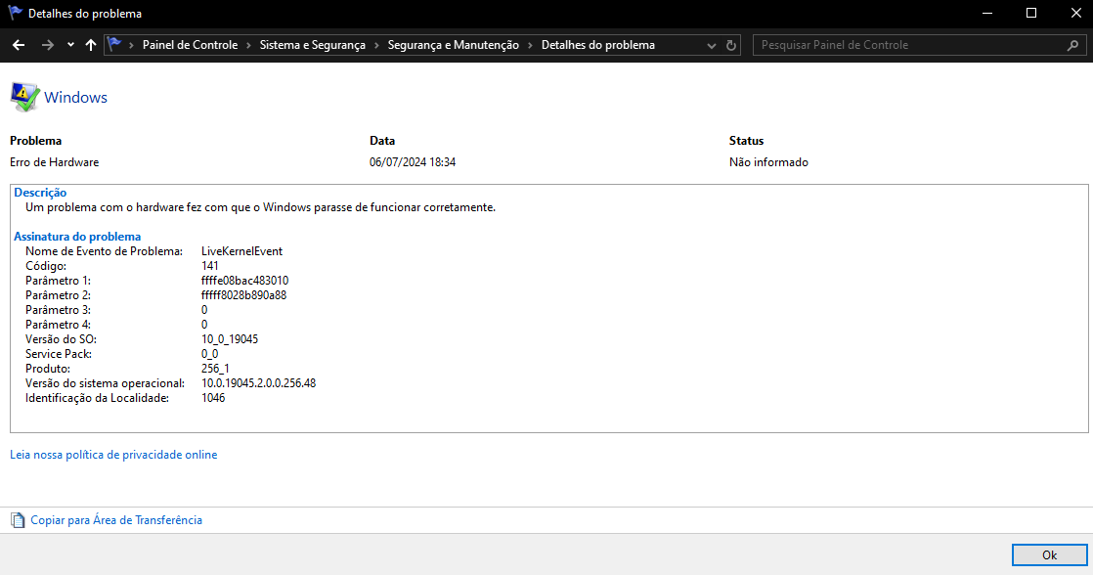Open recent locations dropdown arrow
Viewport: 1093px width, 575px height.
pos(70,45)
